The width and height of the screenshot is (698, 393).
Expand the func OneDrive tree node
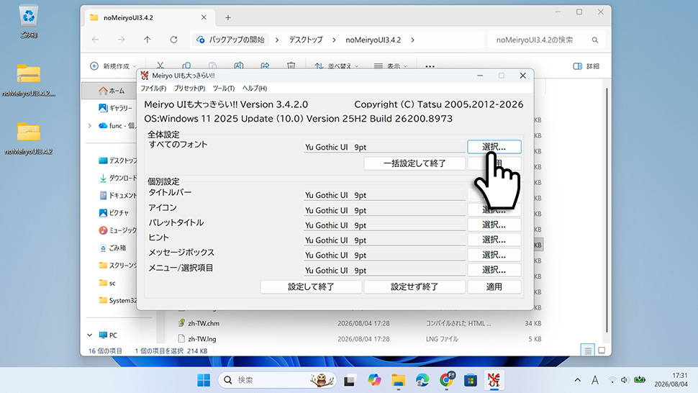click(90, 125)
